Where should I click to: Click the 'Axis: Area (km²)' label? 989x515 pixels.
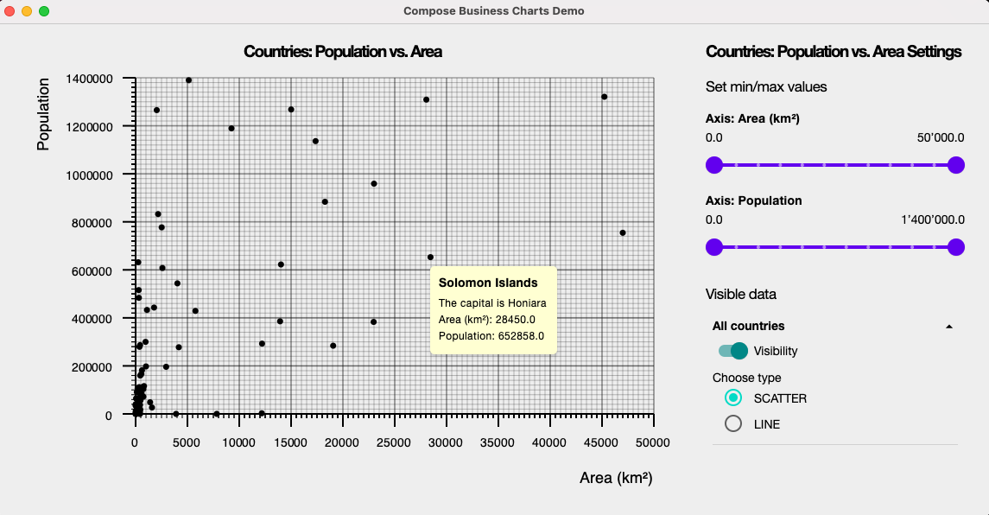tap(752, 118)
